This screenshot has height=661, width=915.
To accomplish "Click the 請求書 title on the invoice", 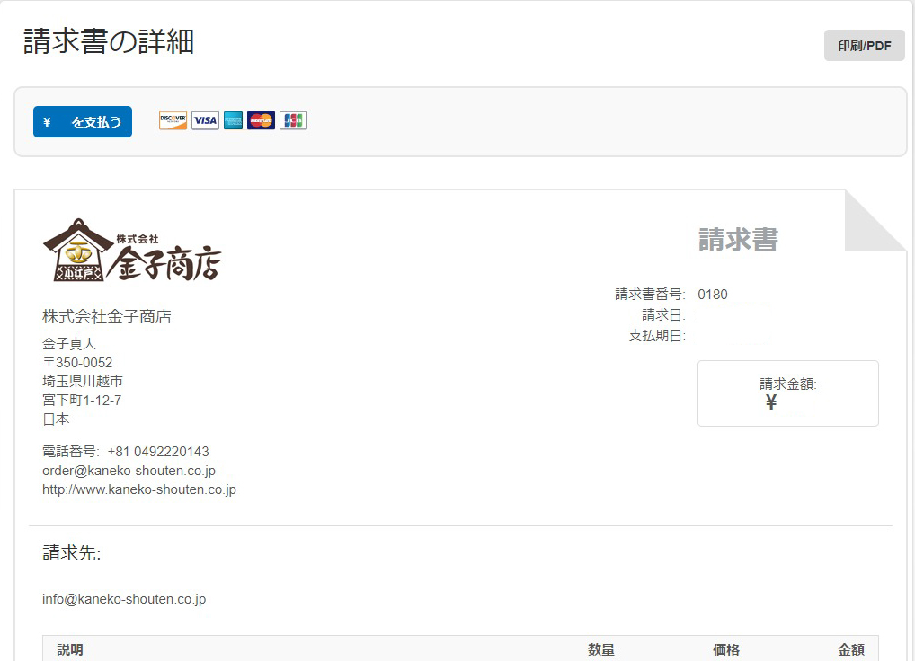I will (x=740, y=239).
